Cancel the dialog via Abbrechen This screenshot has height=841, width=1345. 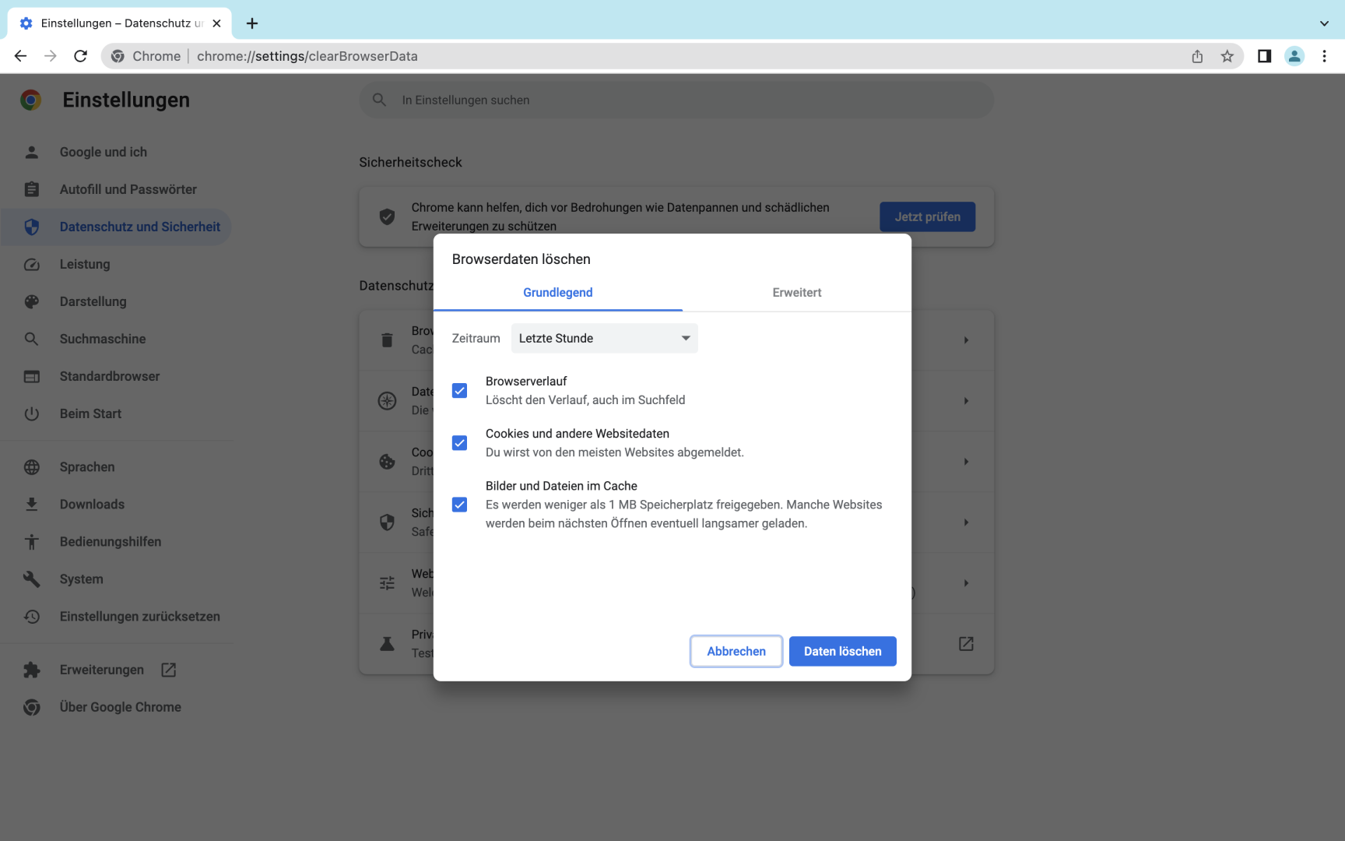[736, 651]
